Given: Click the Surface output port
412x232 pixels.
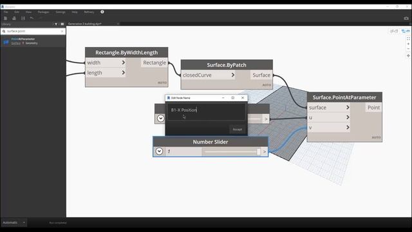Looking at the screenshot, I should [x=261, y=75].
